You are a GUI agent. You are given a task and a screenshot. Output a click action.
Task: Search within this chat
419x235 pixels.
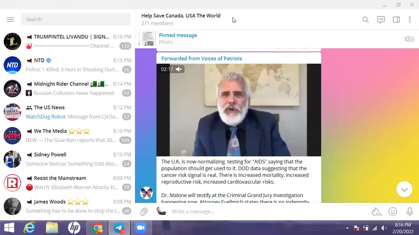pos(365,20)
